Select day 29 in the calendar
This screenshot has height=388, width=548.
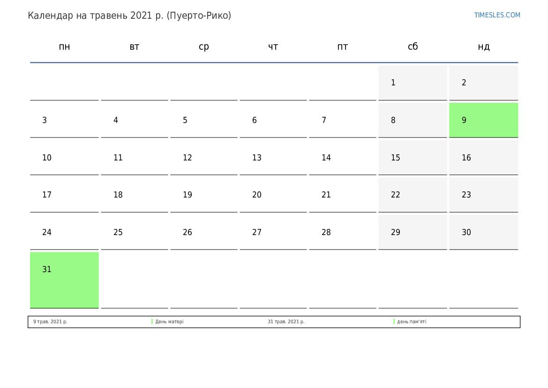pyautogui.click(x=413, y=232)
